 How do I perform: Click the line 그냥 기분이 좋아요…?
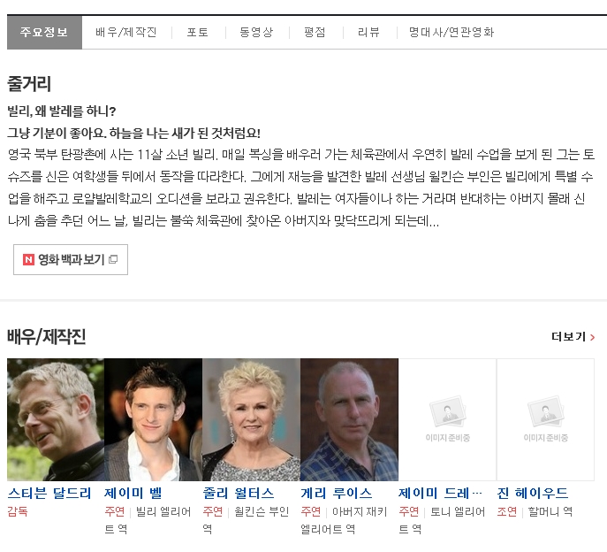[x=134, y=134]
